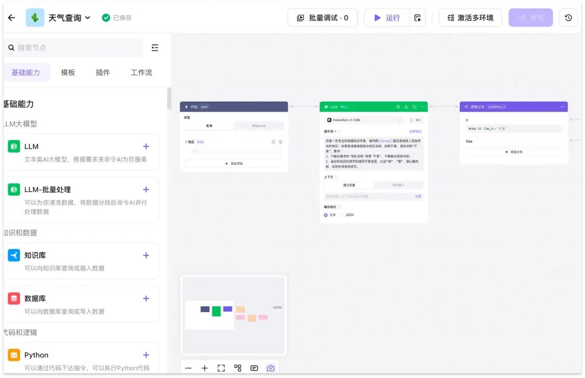Open the moonshot-v1-128k model dropdown
585x378 pixels.
click(365, 120)
